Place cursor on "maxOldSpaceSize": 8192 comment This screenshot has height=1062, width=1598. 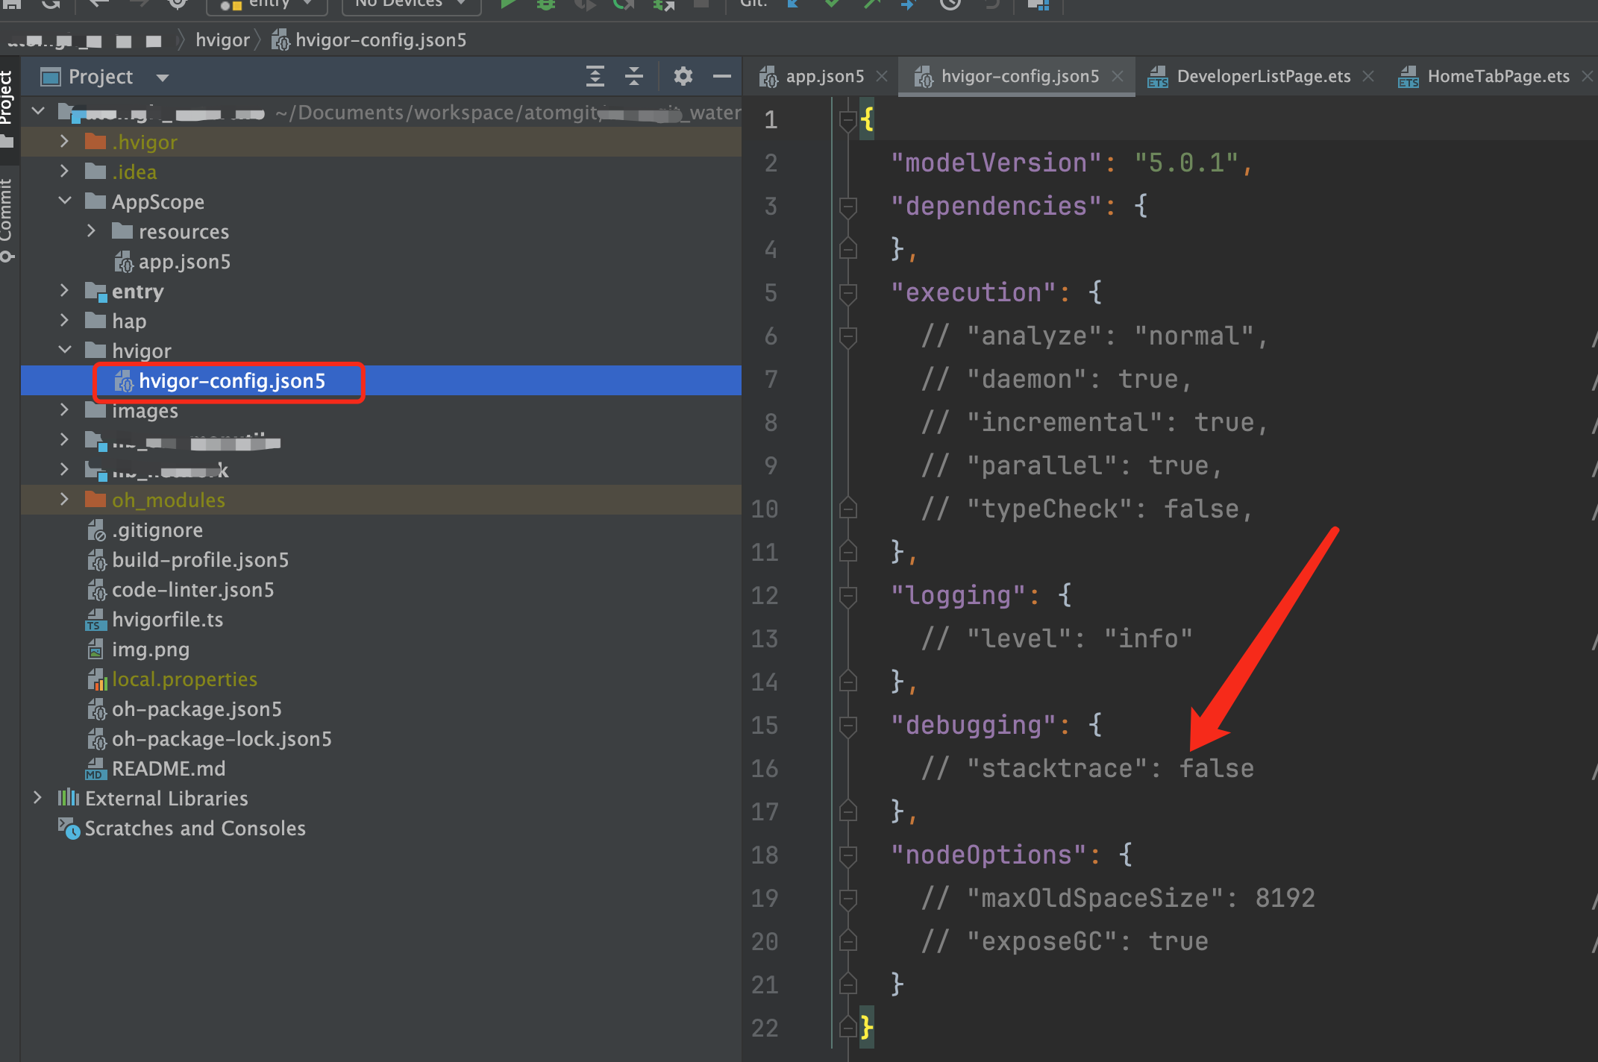1118,898
